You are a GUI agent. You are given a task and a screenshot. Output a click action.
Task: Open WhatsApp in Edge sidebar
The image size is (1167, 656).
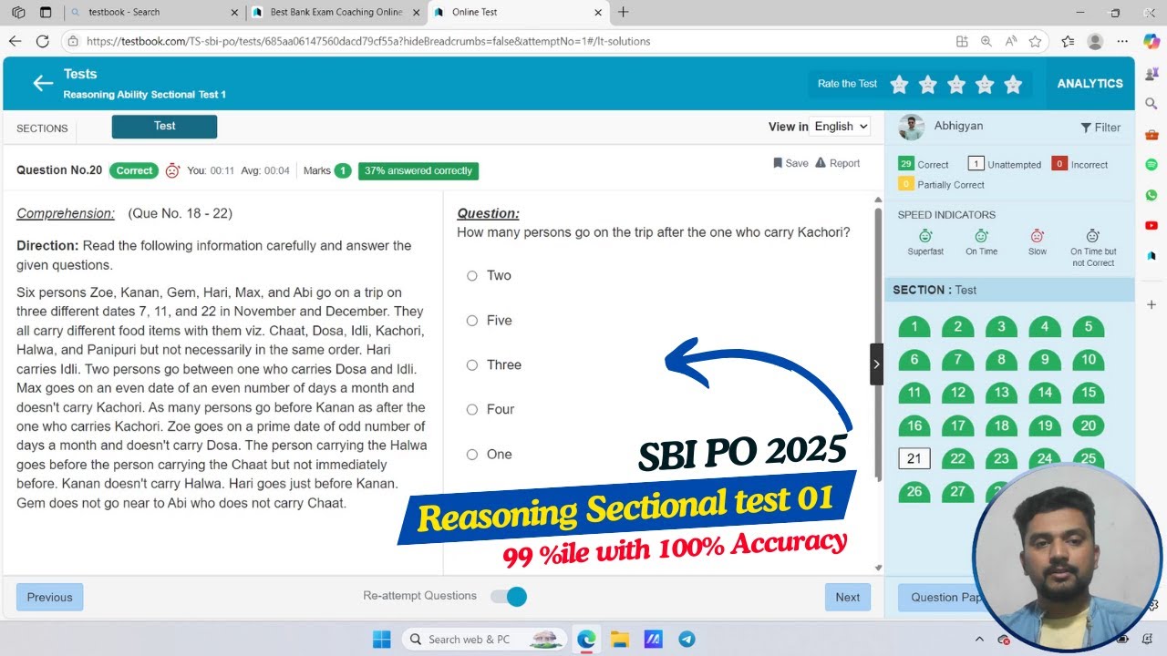pyautogui.click(x=1152, y=195)
